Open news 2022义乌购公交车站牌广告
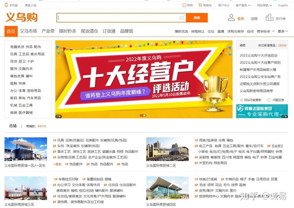This screenshot has width=294, height=208. (260, 77)
